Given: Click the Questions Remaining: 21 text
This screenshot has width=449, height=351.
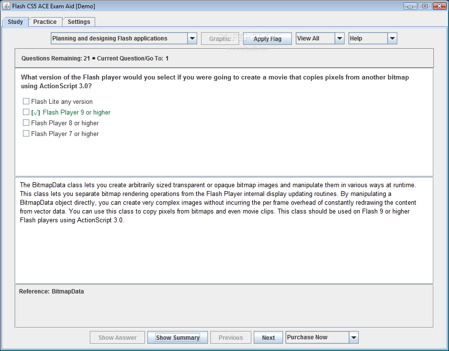Looking at the screenshot, I should 56,58.
